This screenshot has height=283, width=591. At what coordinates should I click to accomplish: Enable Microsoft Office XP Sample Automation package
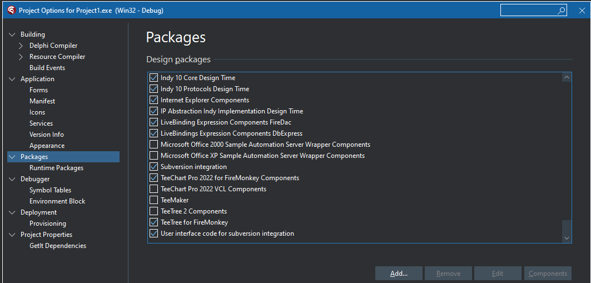click(x=154, y=156)
